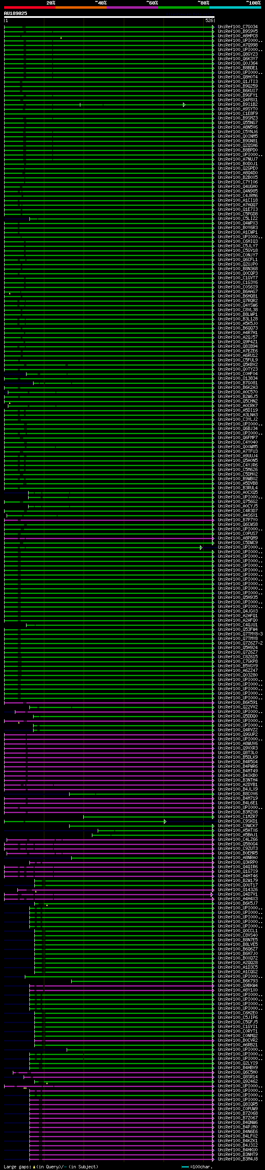The height and width of the screenshot is (1170, 265).
Task: Open hit UniRef100_C5DWC9
Action: pyautogui.click(x=238, y=543)
